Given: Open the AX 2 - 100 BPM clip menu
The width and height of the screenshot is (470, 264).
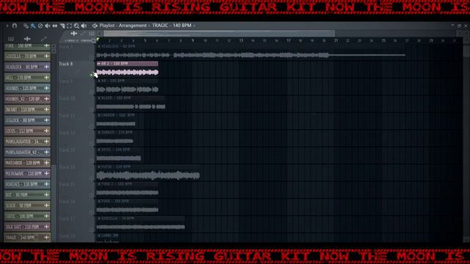Looking at the screenshot, I should pyautogui.click(x=99, y=64).
